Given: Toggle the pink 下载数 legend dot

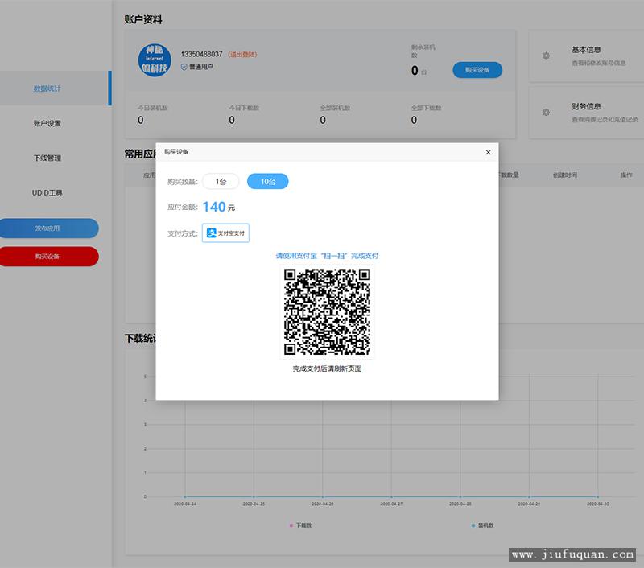Looking at the screenshot, I should (x=291, y=525).
